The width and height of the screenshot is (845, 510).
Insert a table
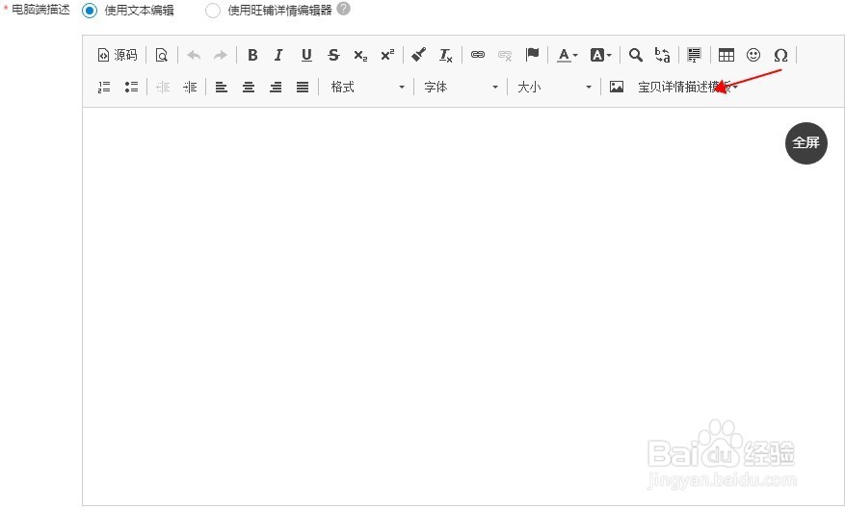pyautogui.click(x=726, y=55)
